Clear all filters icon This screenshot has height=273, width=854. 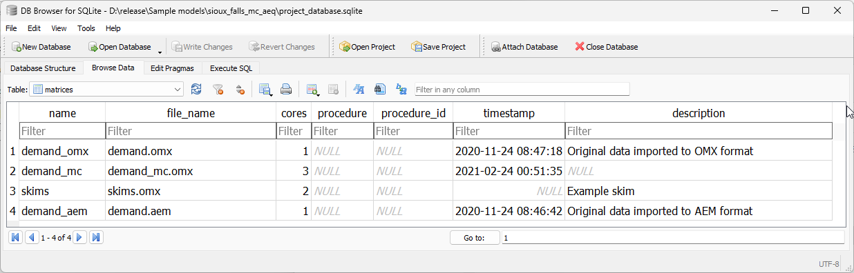218,89
